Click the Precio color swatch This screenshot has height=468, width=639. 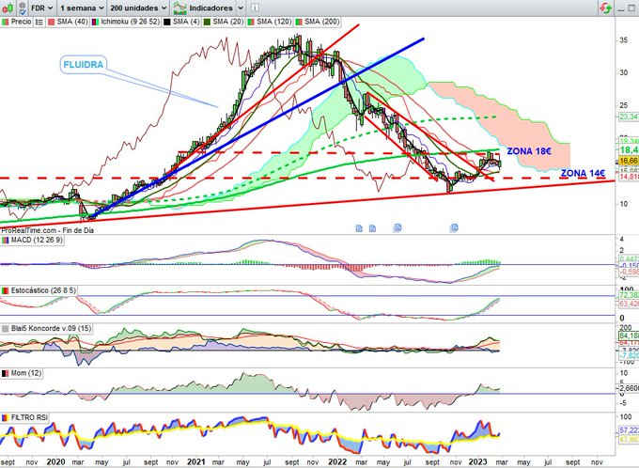6,22
